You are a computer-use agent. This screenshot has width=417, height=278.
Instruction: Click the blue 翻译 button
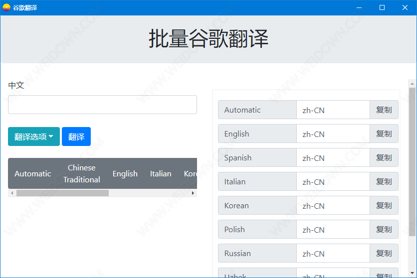[x=76, y=137]
